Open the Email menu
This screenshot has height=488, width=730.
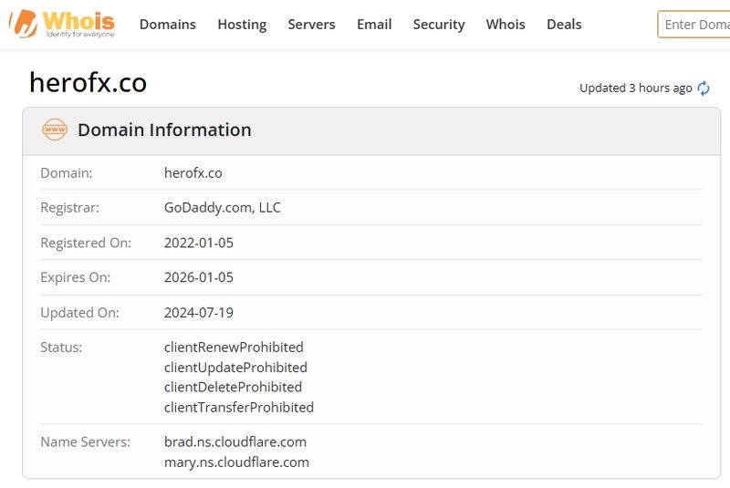(374, 25)
